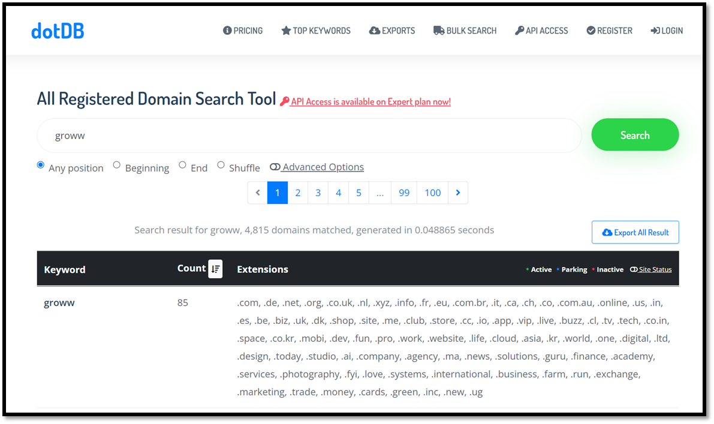This screenshot has height=424, width=714.
Task: Go to results page 4
Action: pyautogui.click(x=338, y=193)
